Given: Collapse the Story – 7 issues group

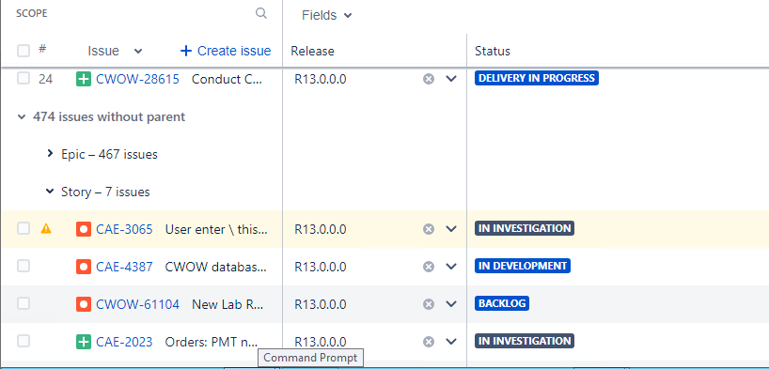Looking at the screenshot, I should [50, 192].
